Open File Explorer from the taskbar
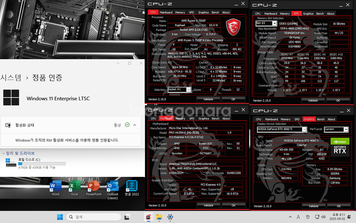 (x=159, y=217)
